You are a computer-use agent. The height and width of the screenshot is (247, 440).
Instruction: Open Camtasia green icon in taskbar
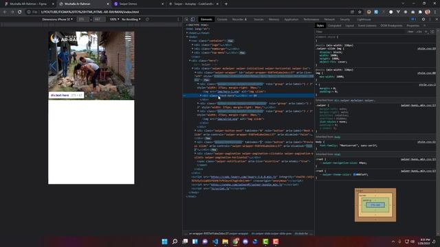click(265, 242)
